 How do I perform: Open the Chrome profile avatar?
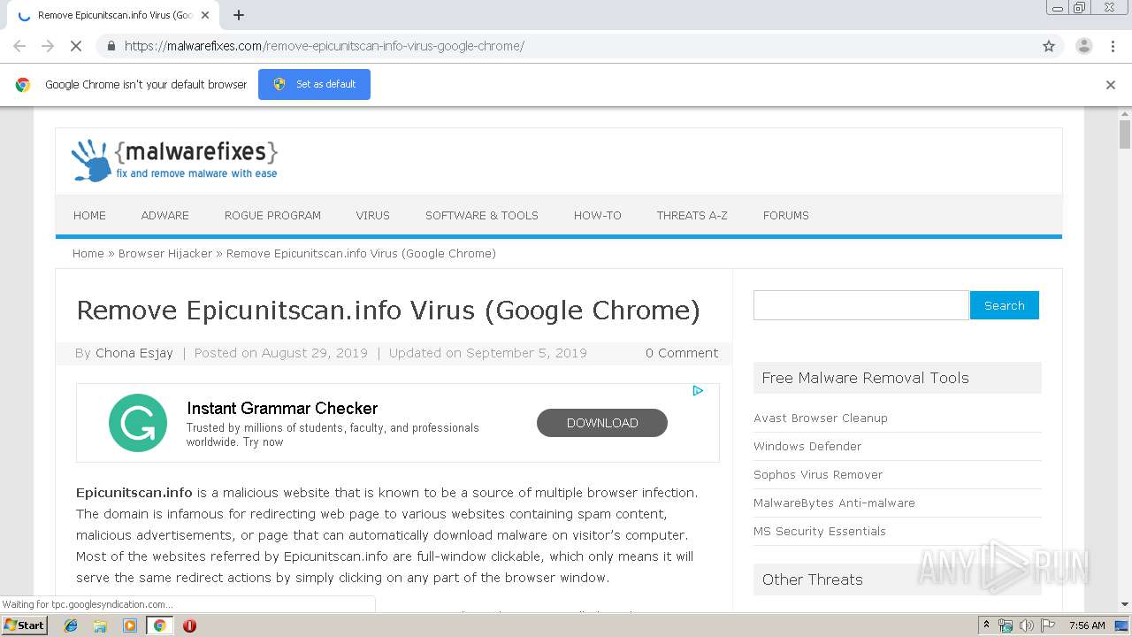[x=1083, y=46]
